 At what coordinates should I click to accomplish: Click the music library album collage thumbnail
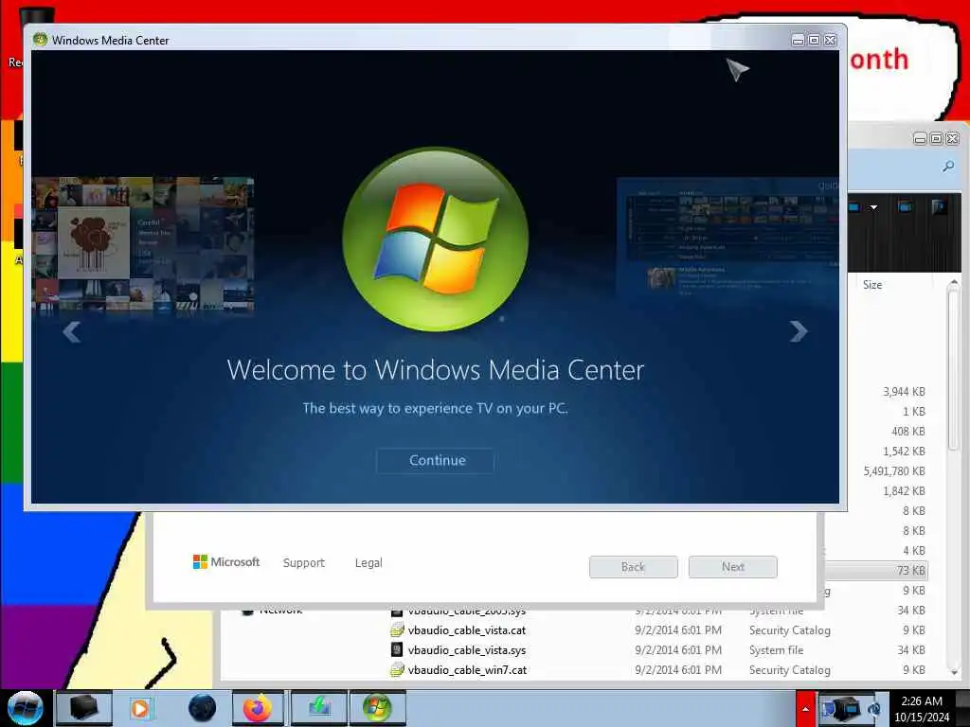[143, 243]
